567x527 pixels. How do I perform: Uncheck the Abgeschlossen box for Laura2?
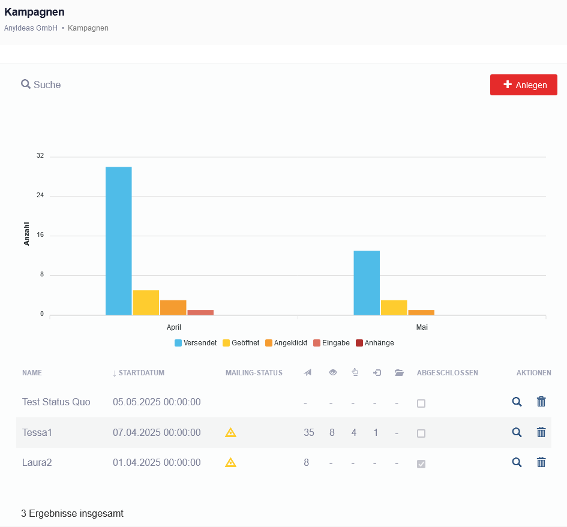[421, 463]
